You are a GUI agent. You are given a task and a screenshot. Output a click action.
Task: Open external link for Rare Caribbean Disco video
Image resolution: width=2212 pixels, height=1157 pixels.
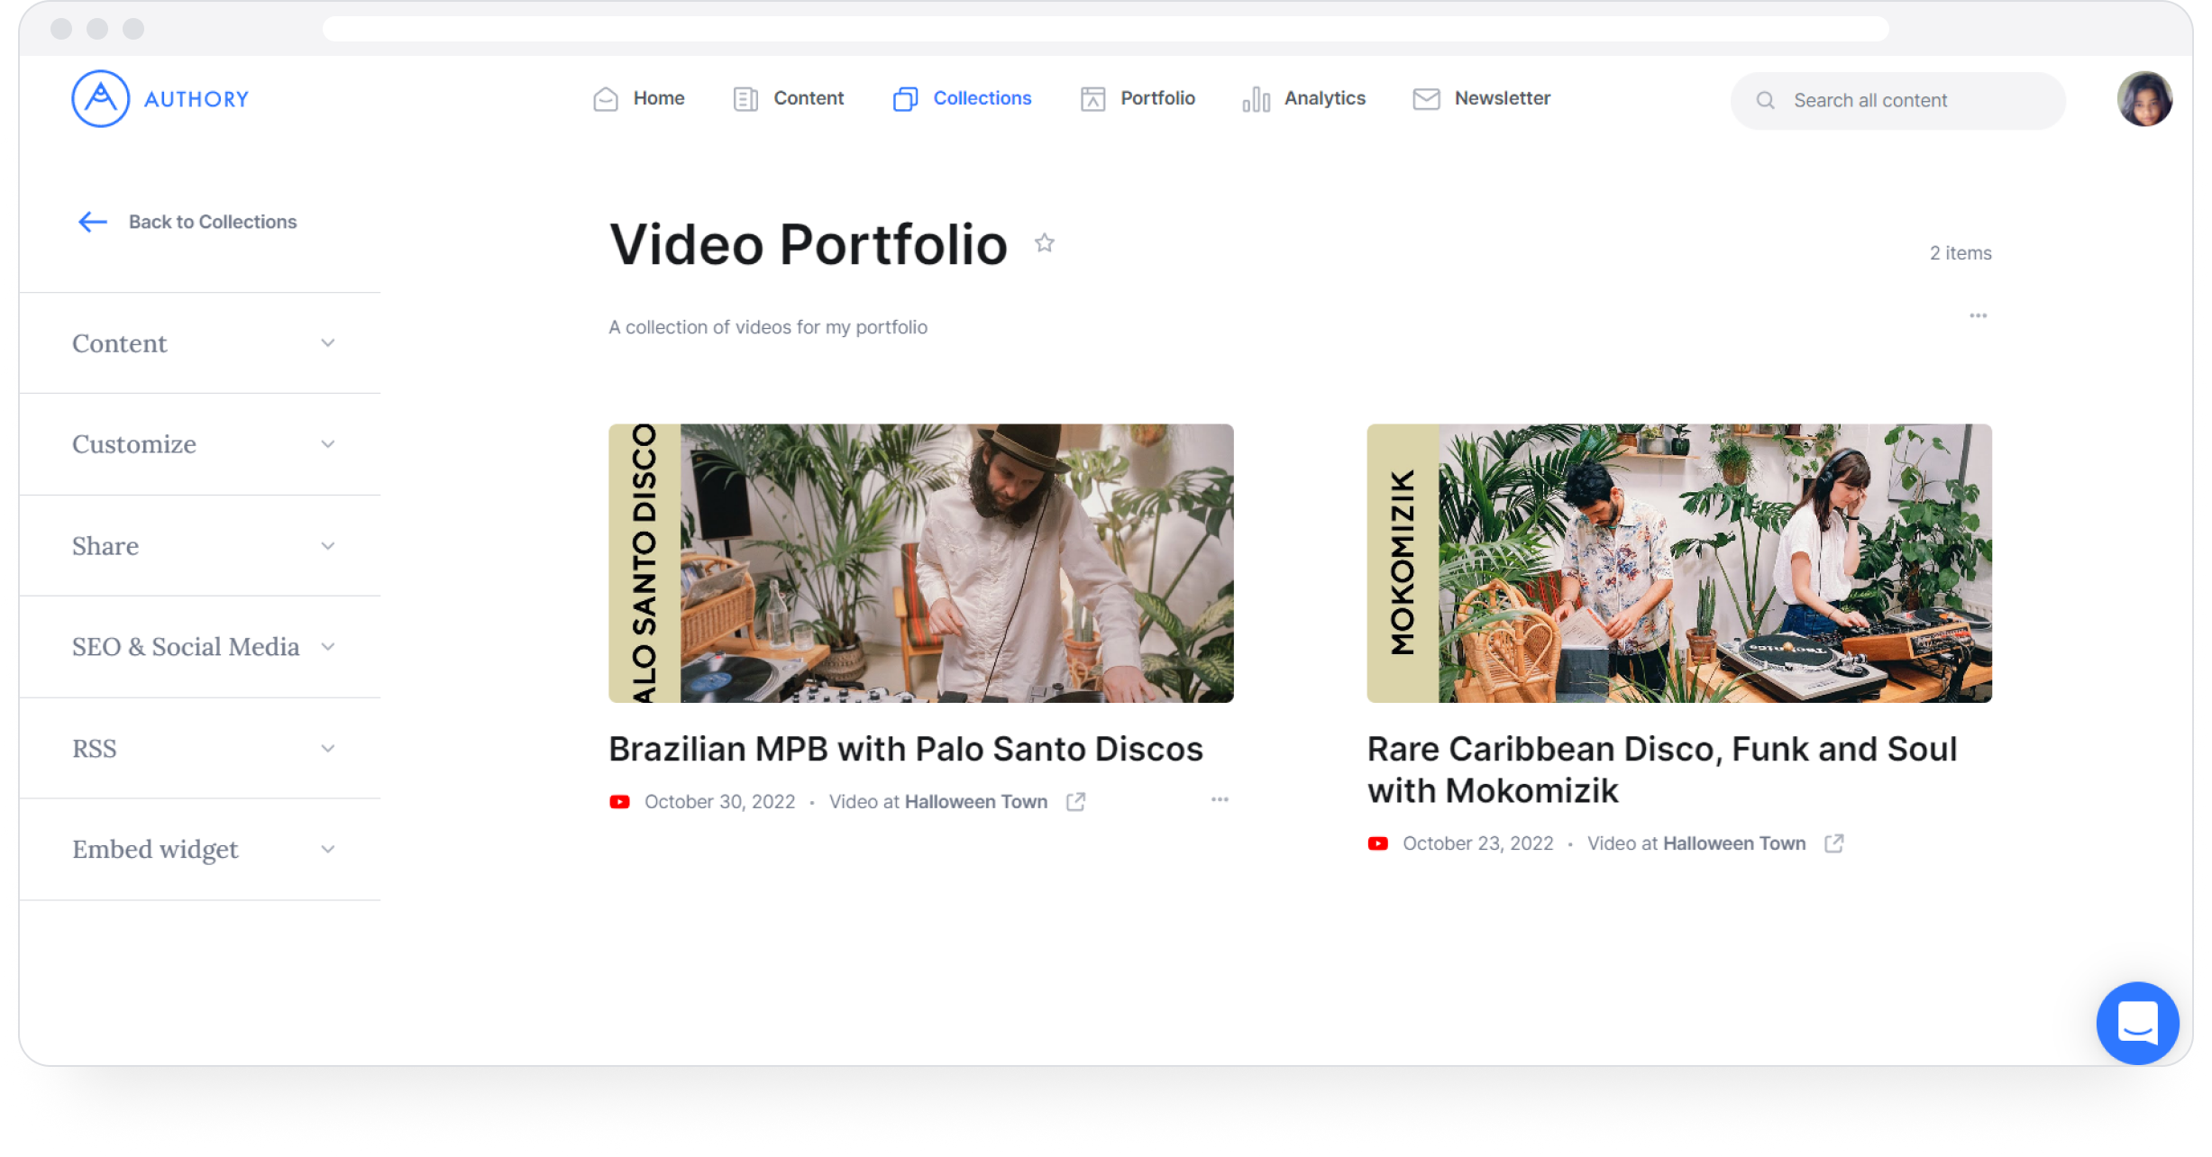pyautogui.click(x=1833, y=843)
